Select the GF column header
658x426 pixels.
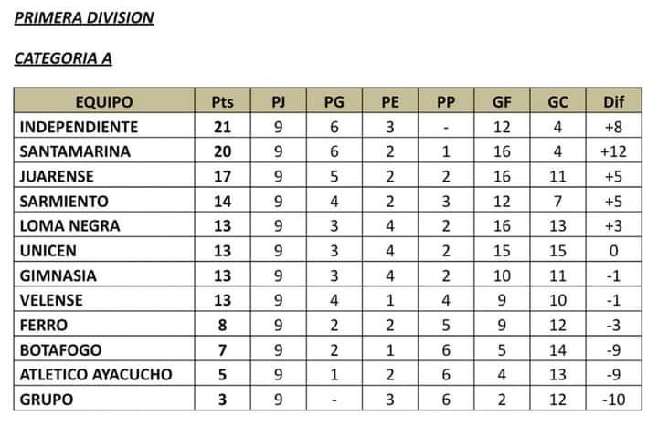pos(502,100)
